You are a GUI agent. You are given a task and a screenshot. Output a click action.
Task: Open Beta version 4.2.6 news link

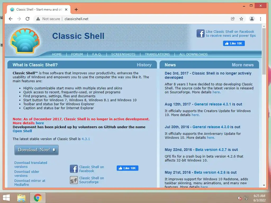[210, 172]
